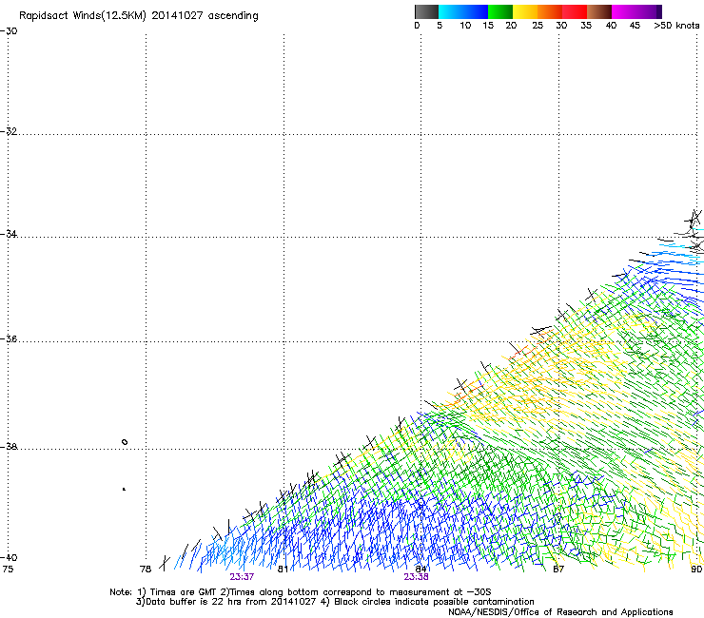704x618 pixels.
Task: Click the yellow 20-25 knots color swatch
Action: (x=525, y=11)
